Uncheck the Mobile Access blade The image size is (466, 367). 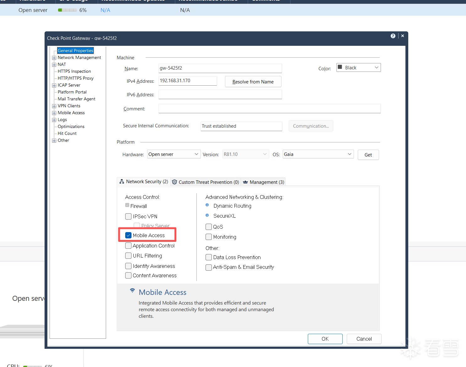coord(128,235)
